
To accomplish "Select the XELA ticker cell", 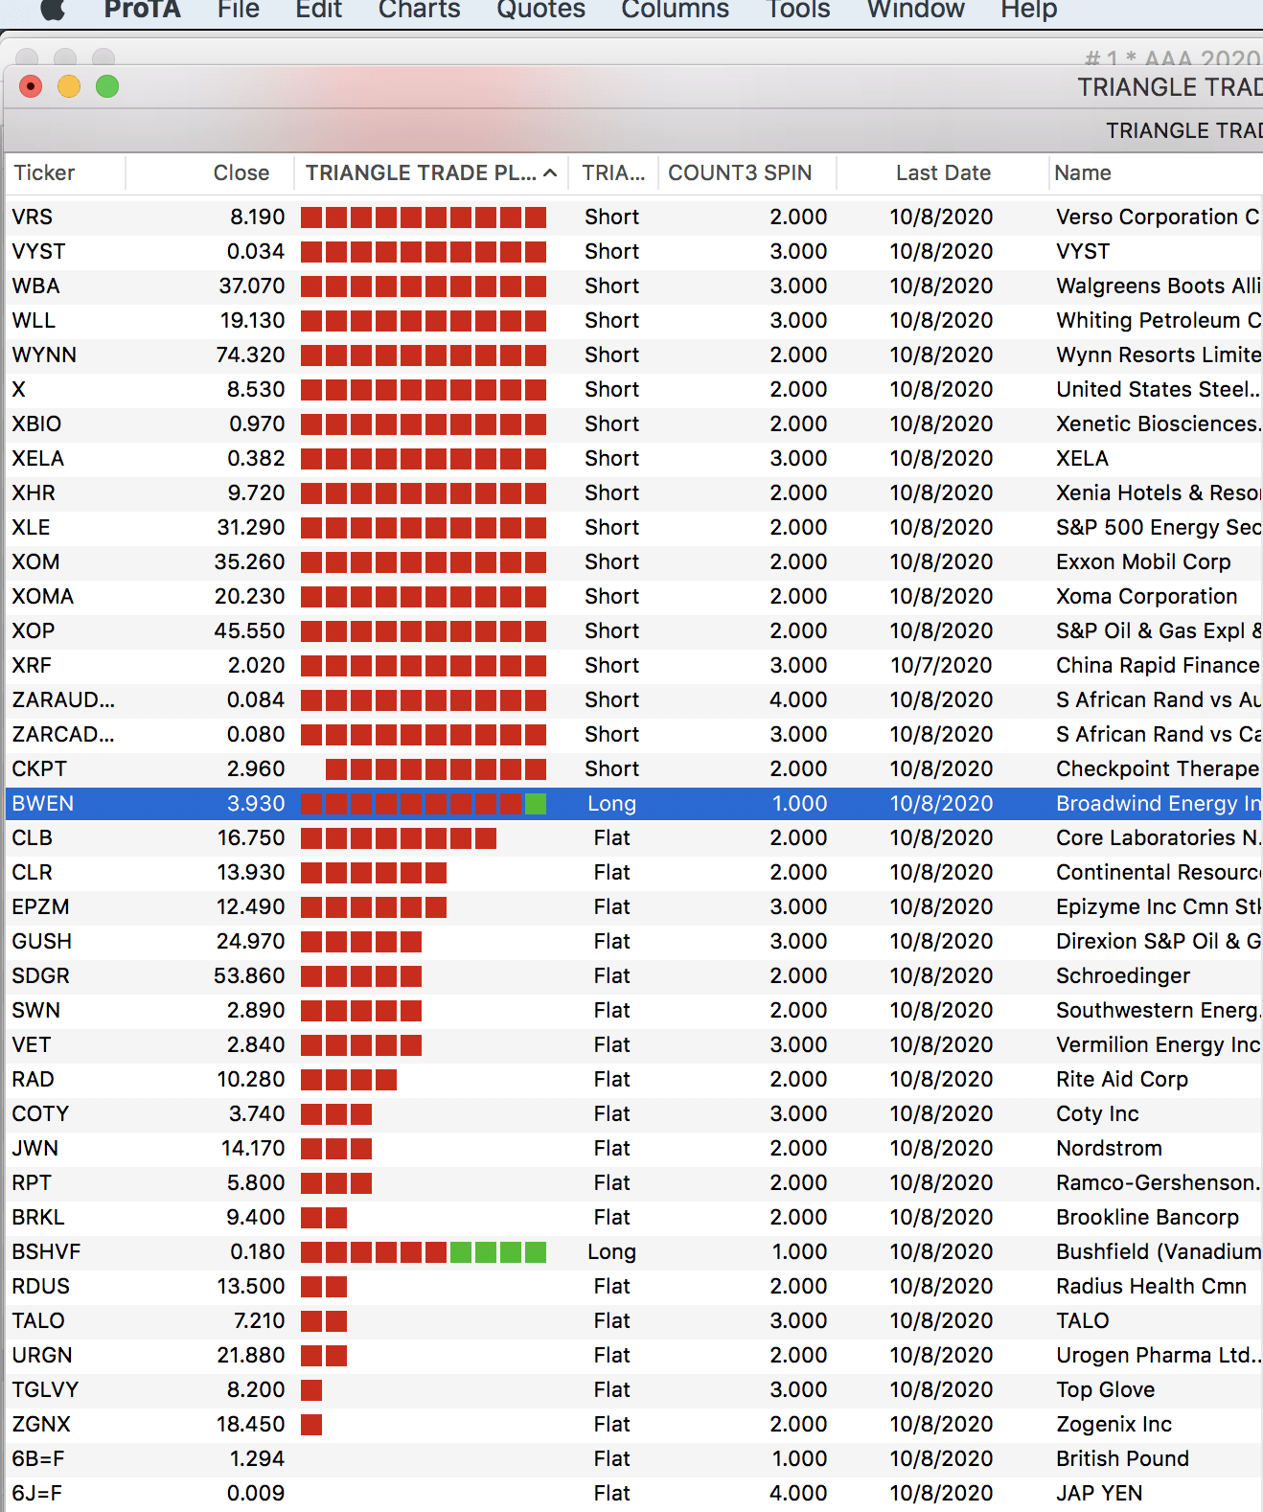I will pos(37,458).
